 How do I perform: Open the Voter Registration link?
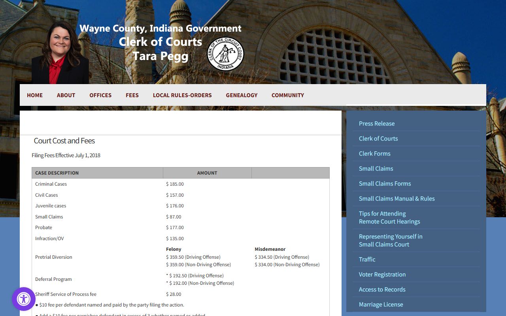click(382, 275)
